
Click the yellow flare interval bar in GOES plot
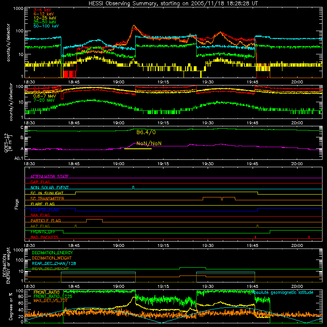(138, 149)
